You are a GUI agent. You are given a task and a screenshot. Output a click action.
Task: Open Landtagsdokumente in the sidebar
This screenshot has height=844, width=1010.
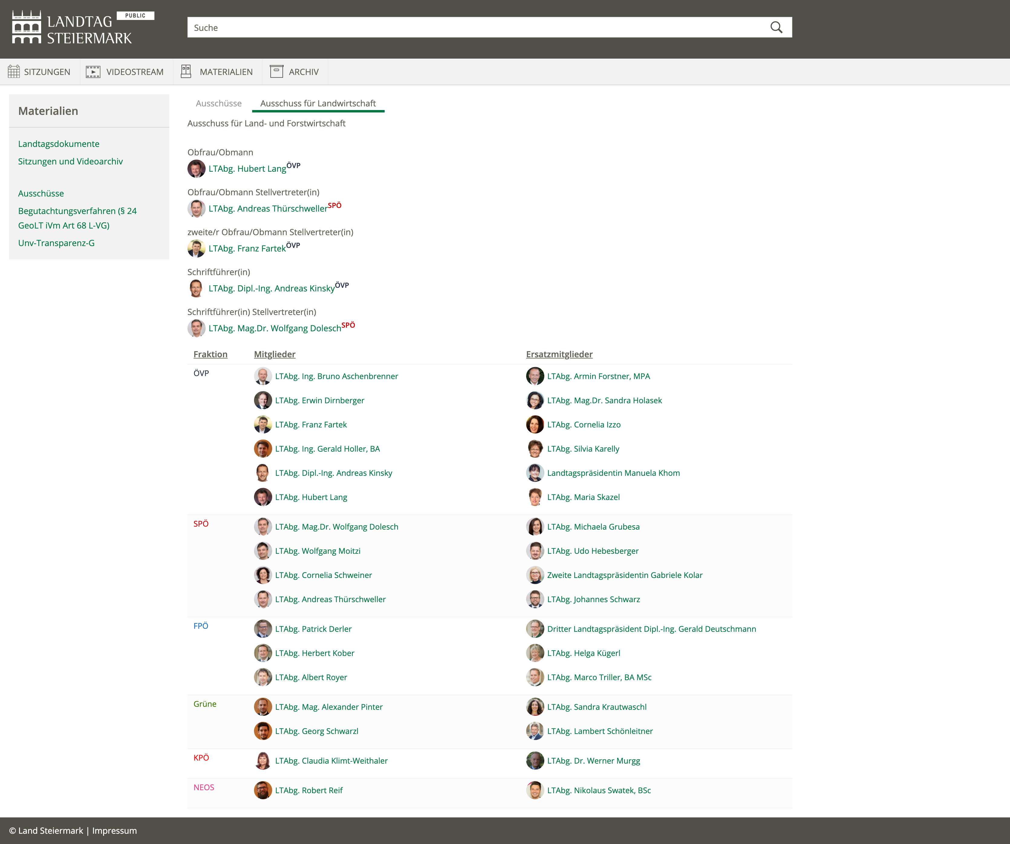(59, 144)
